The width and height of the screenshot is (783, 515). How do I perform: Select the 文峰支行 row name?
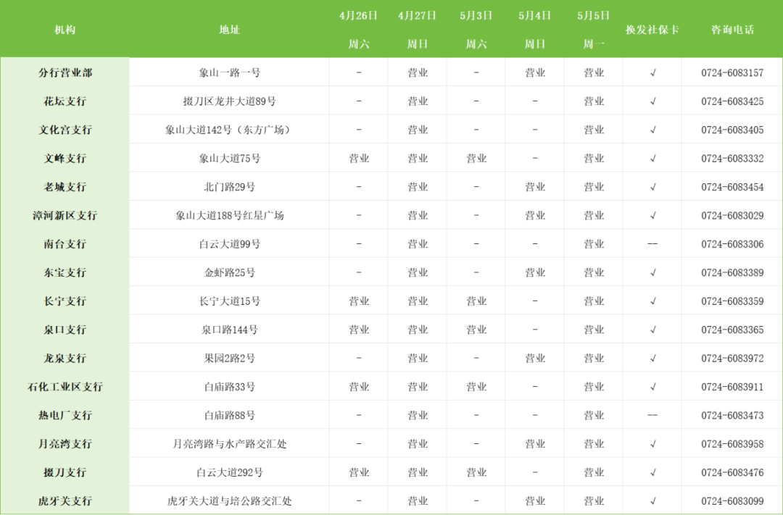pyautogui.click(x=65, y=158)
